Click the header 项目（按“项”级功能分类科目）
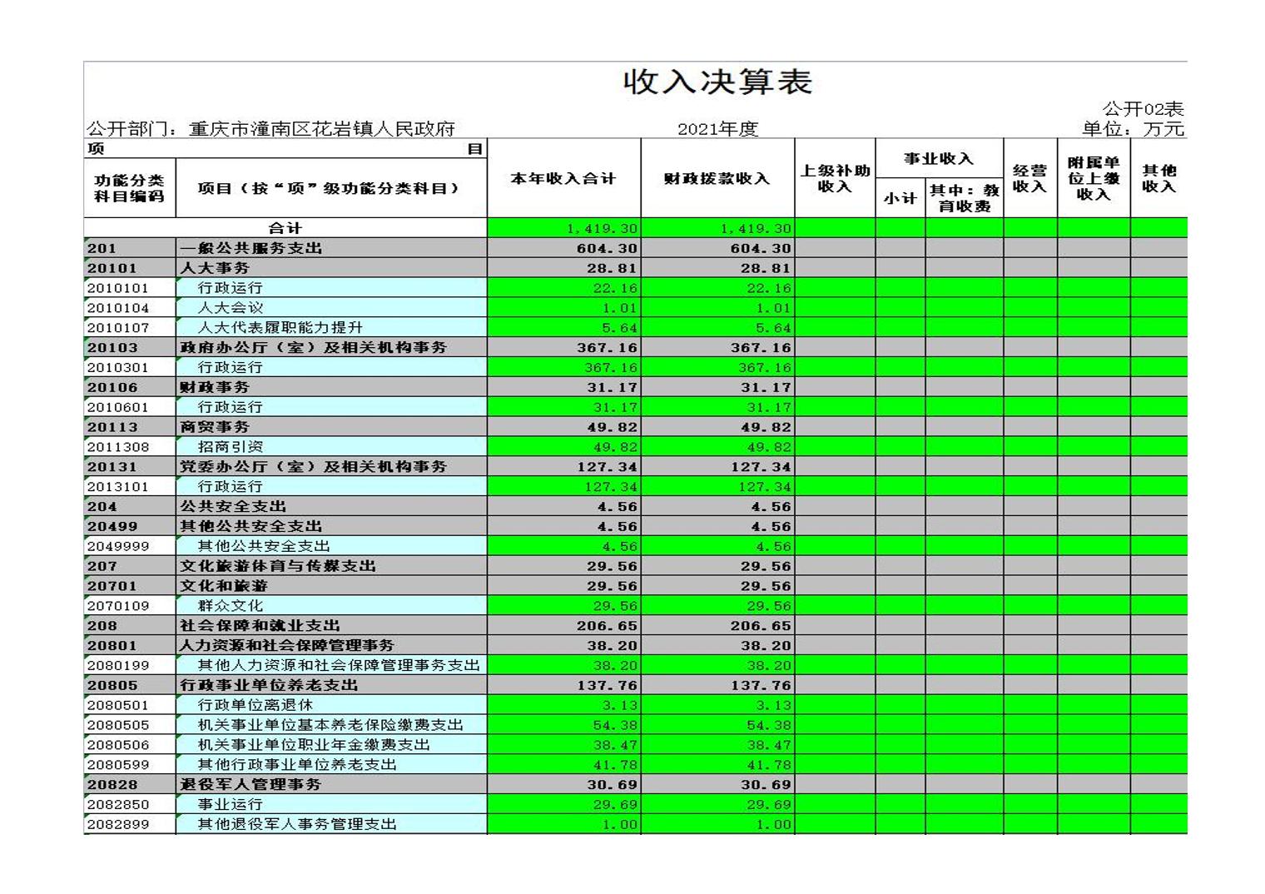The height and width of the screenshot is (894, 1265). [x=330, y=188]
